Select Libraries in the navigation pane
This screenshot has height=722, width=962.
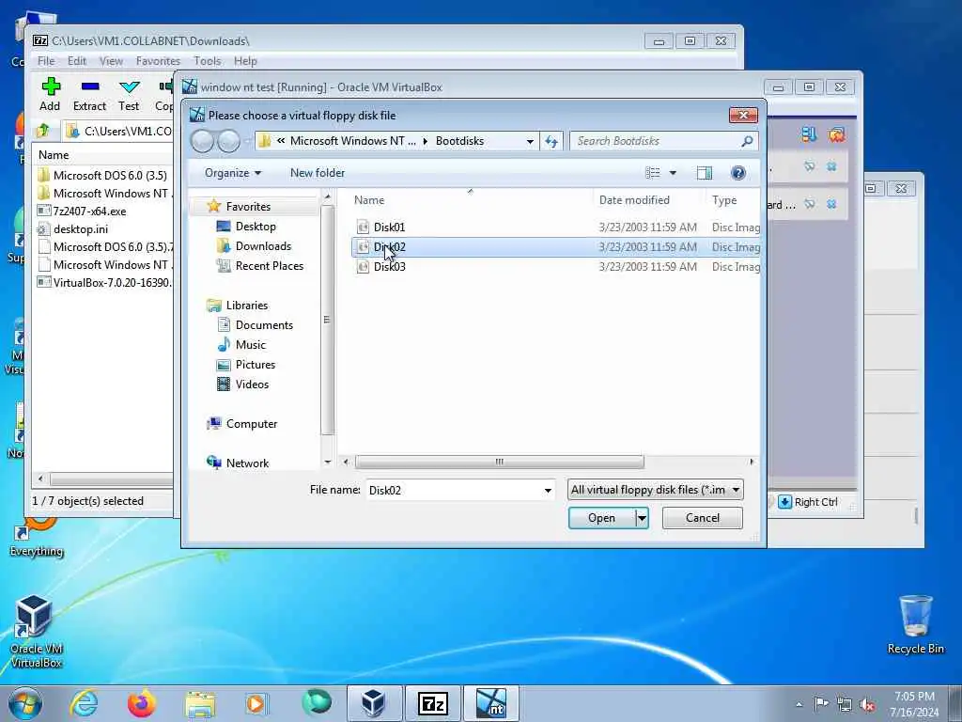pos(247,306)
